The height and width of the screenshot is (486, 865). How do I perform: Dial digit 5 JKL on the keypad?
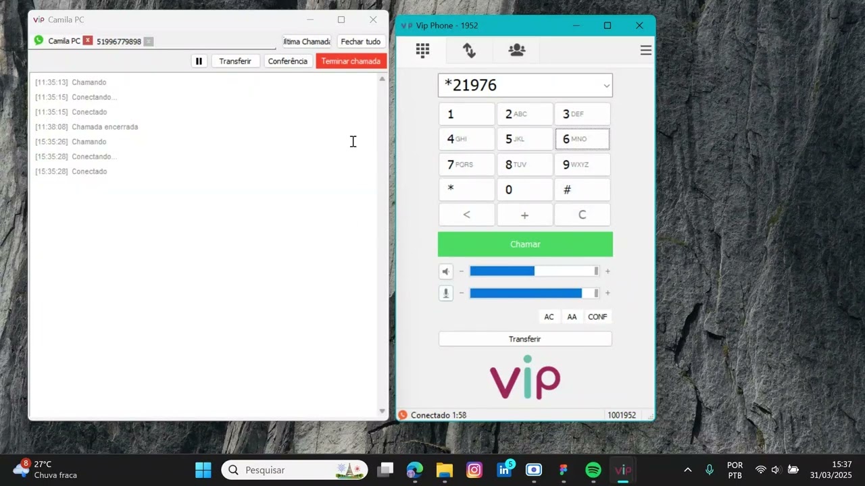pyautogui.click(x=524, y=139)
